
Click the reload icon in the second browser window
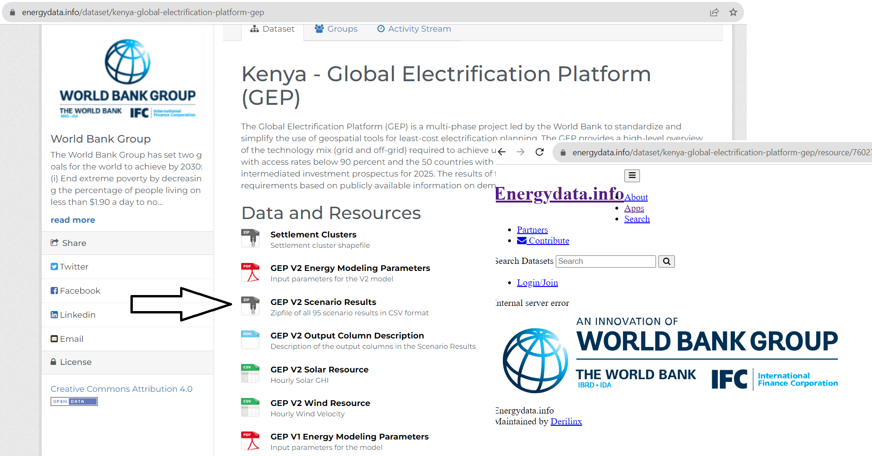539,152
